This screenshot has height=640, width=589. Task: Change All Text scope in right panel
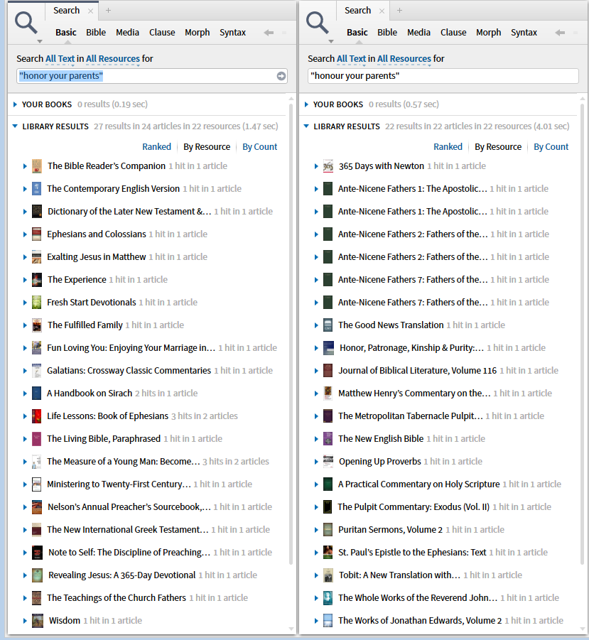coord(352,59)
